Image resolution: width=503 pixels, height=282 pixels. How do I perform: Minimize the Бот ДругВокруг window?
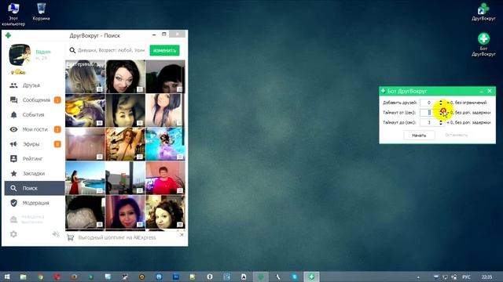click(x=482, y=91)
